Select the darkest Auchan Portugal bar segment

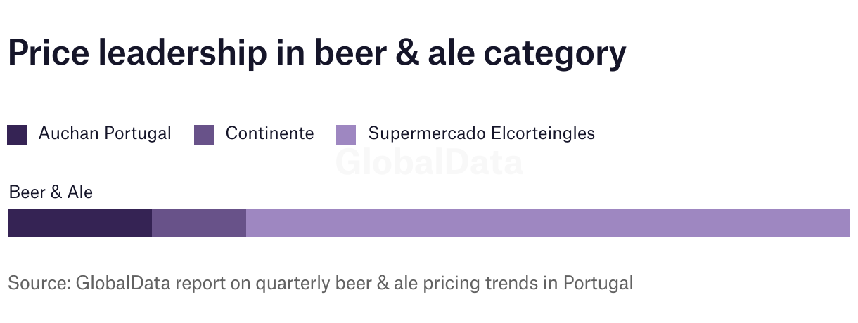[x=80, y=223]
